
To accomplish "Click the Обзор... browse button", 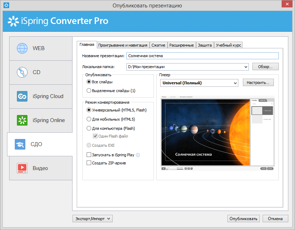I will tap(265, 67).
